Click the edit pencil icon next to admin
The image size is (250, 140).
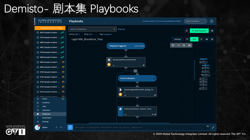click(57, 127)
